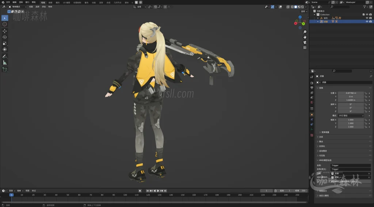Expand the 武器 item in the outliner
The image size is (374, 207).
point(318,22)
